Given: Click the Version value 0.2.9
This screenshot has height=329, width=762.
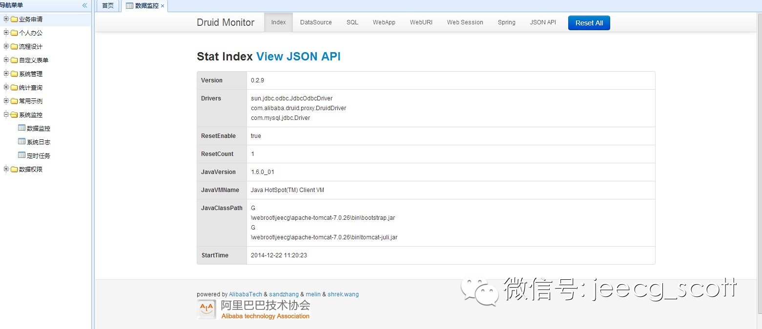Looking at the screenshot, I should (x=258, y=80).
